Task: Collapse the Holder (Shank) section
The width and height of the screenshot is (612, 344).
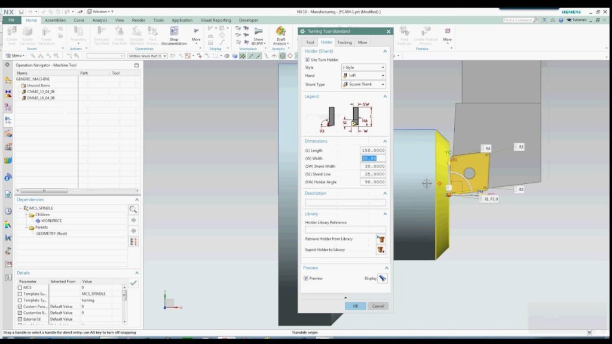Action: click(385, 51)
